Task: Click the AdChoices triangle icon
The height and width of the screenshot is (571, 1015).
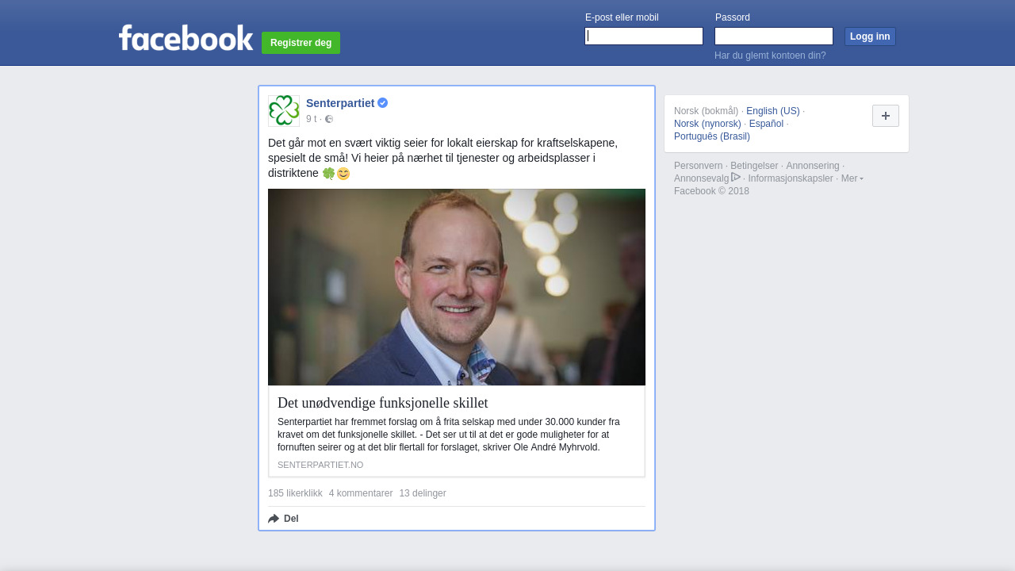Action: point(736,177)
